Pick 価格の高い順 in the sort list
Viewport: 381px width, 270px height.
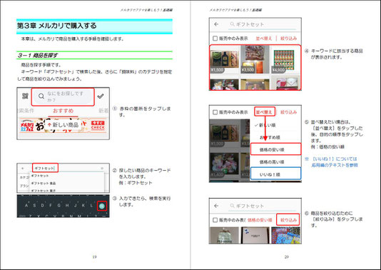pyautogui.click(x=272, y=161)
